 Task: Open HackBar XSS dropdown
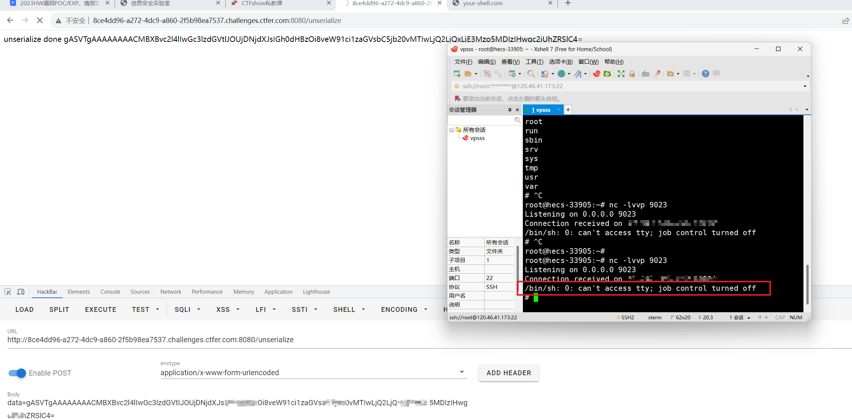[x=228, y=309]
